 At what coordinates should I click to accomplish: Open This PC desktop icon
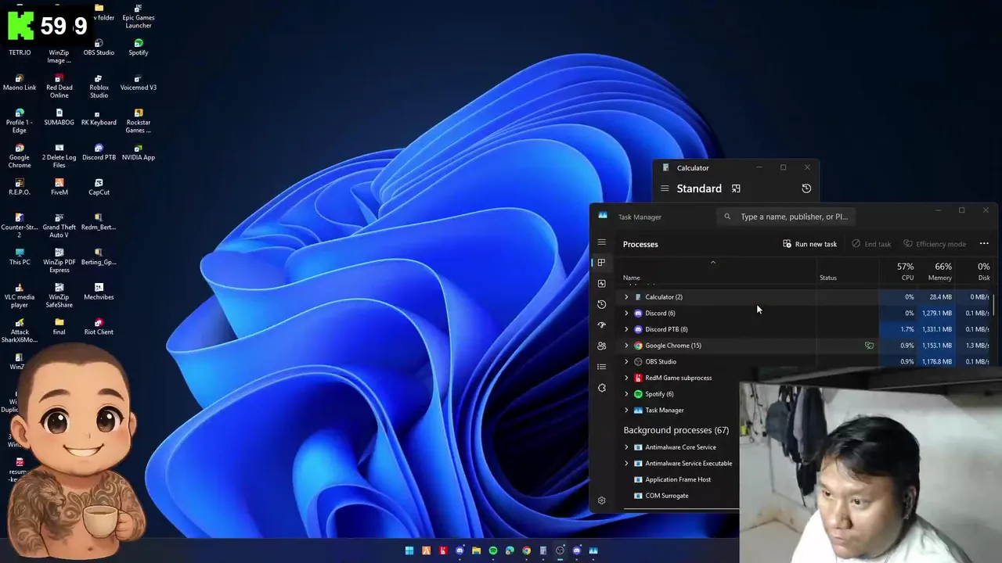(x=20, y=256)
